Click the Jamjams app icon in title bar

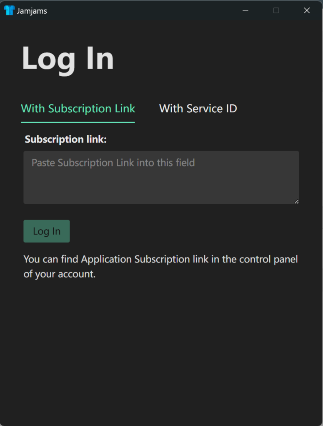9,11
